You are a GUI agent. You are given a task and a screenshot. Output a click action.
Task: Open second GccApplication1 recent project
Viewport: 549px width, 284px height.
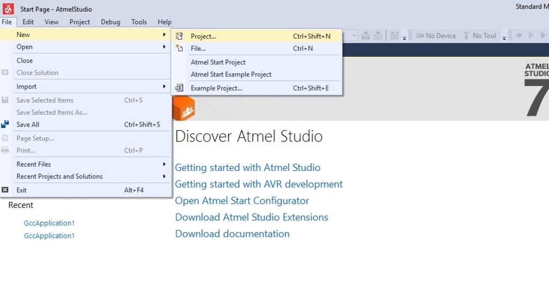(x=49, y=235)
